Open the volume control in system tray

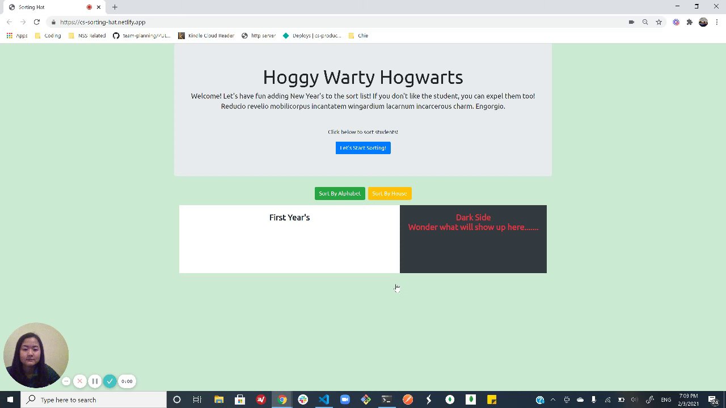pyautogui.click(x=635, y=399)
